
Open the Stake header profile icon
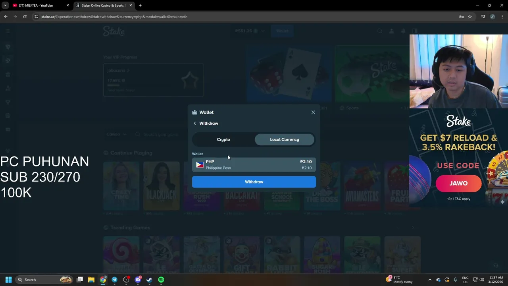[391, 31]
